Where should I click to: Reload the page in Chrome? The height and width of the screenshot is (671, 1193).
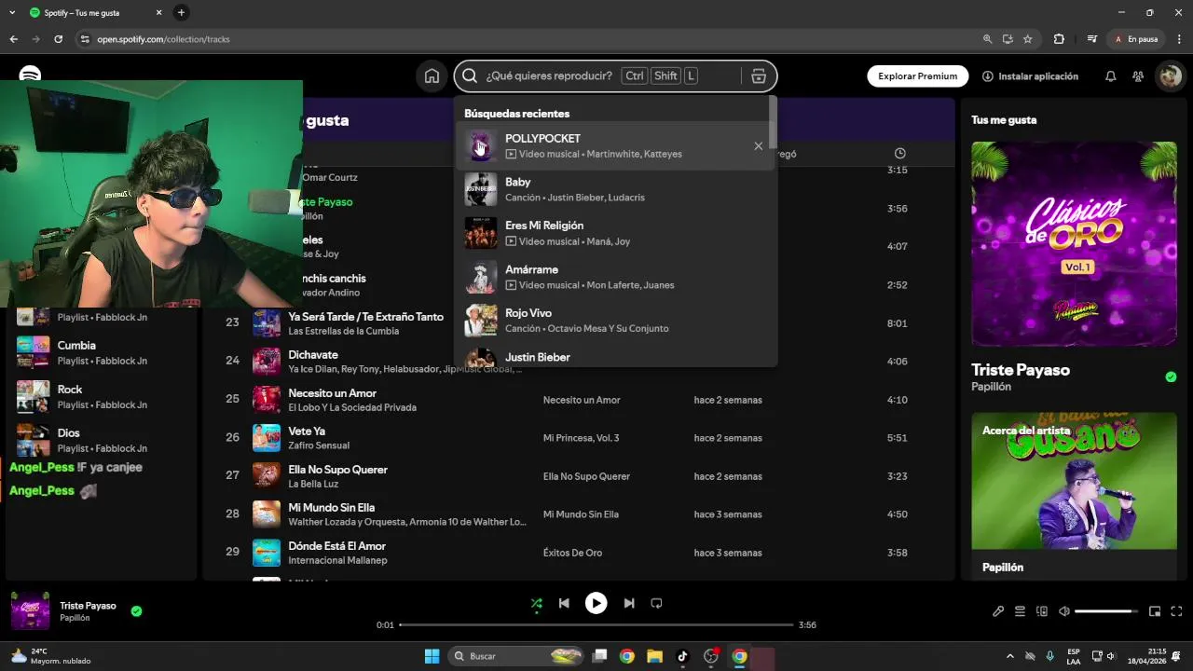pos(58,39)
